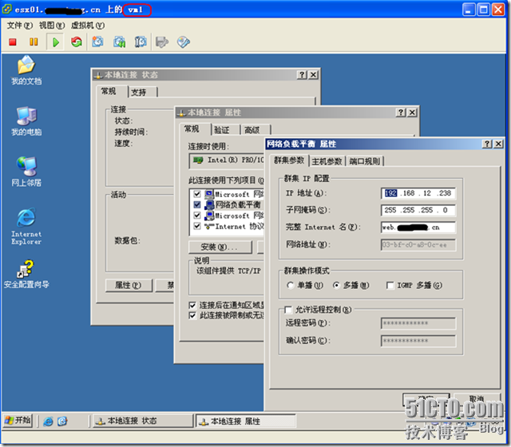This screenshot has height=447, width=511.
Task: Open the 安全配置向导 desktop icon
Action: (26, 274)
